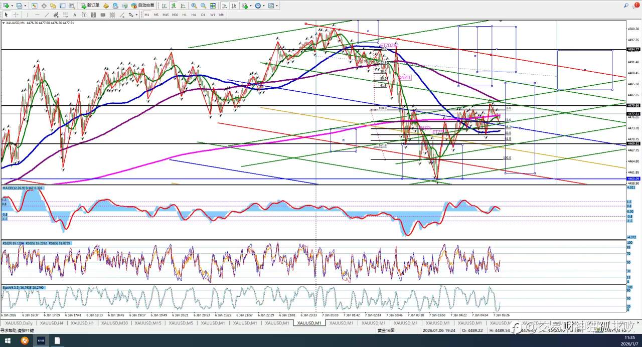This screenshot has width=642, height=347.
Task: Switch to M1 timeframe
Action: coord(147,15)
